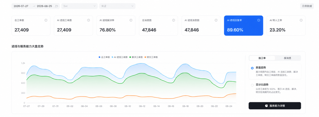The image size is (319, 117).
Task: Select the 百分比趋势 radio option
Action: pyautogui.click(x=252, y=85)
